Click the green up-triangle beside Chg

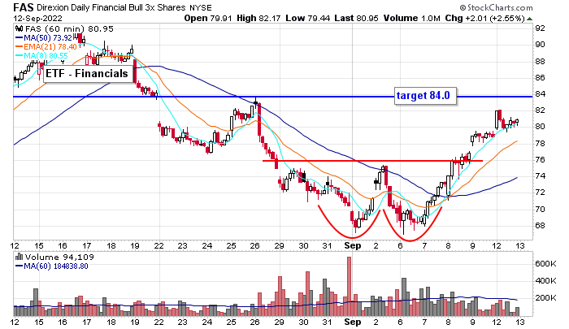coord(529,19)
